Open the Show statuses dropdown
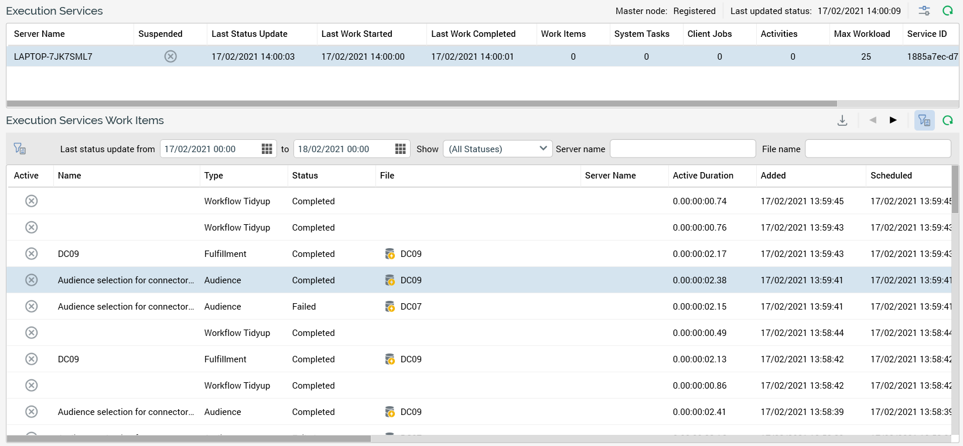Image resolution: width=963 pixels, height=446 pixels. [x=497, y=149]
